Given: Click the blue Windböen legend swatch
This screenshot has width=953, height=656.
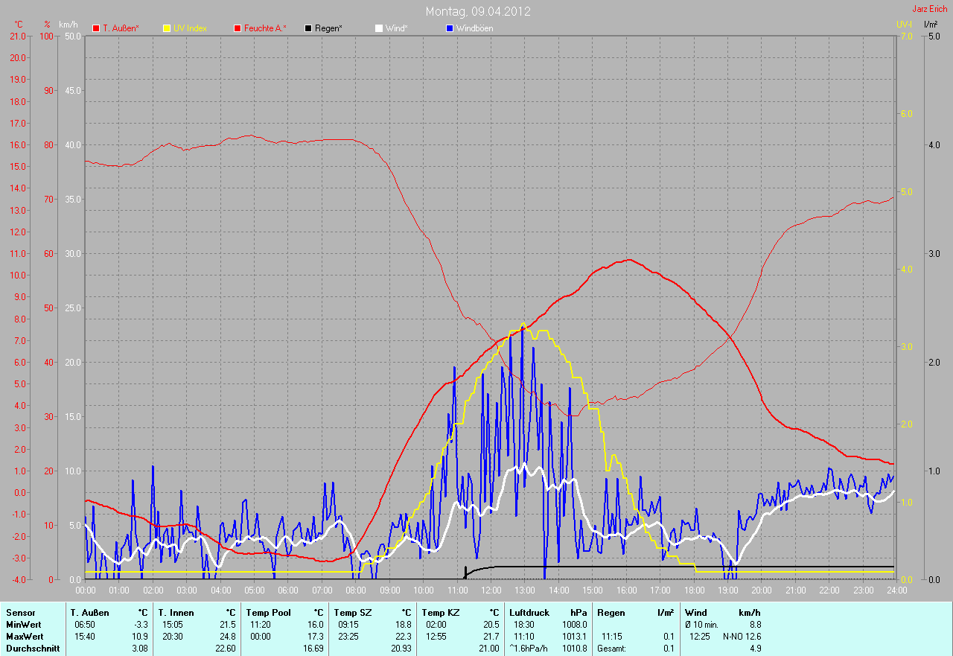Looking at the screenshot, I should [x=450, y=28].
